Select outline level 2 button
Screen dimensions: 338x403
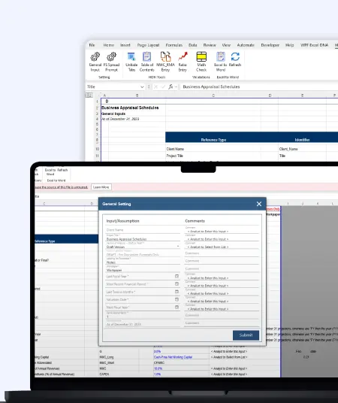click(x=90, y=95)
